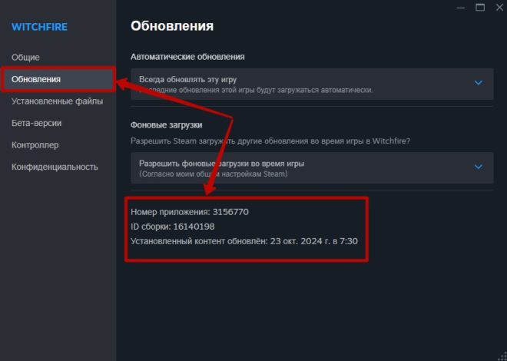Click the Обновления page heading

click(172, 26)
